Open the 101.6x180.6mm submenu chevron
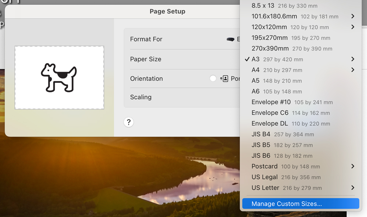 click(352, 16)
